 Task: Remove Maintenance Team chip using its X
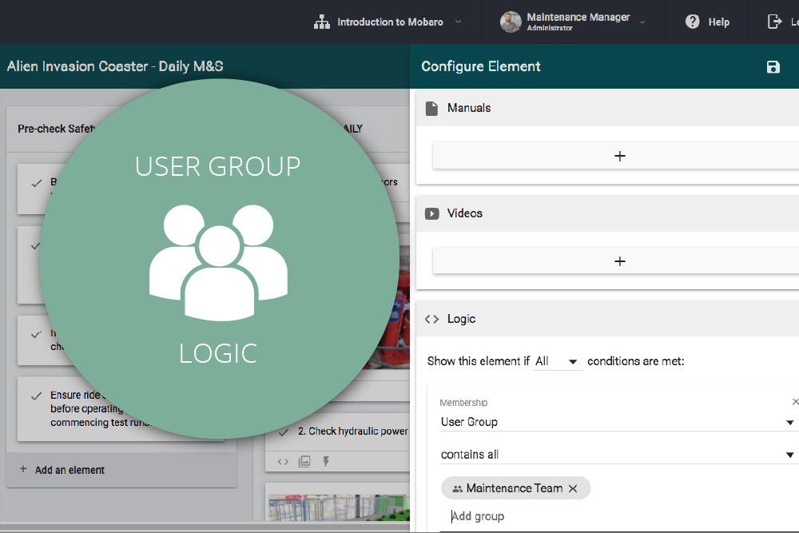pos(573,489)
